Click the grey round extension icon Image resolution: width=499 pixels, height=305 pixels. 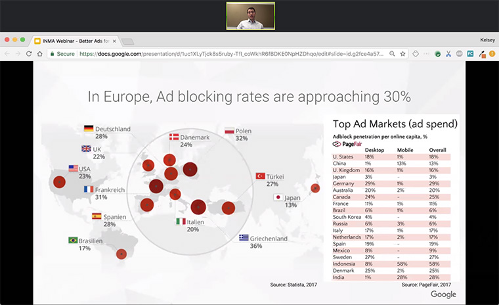pos(459,53)
